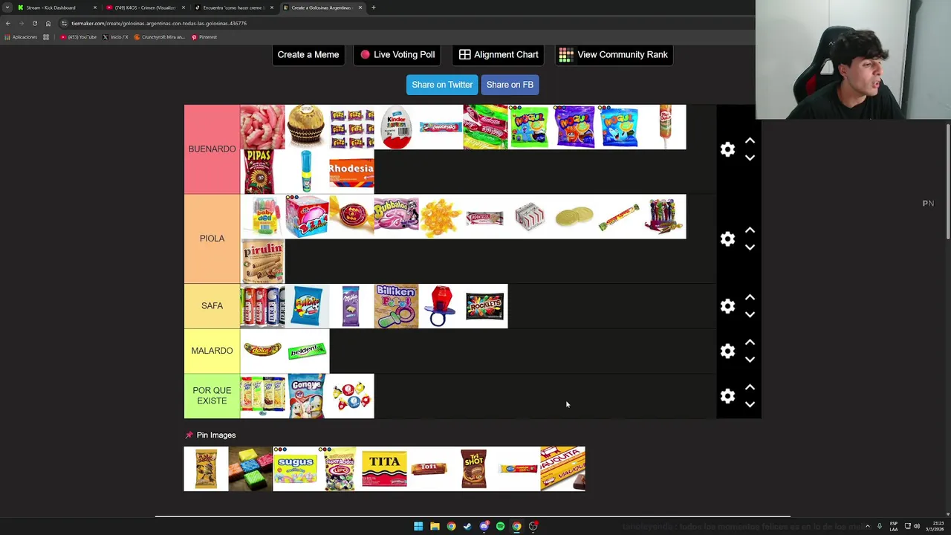Click the browser back arrow
951x535 pixels.
(8, 23)
